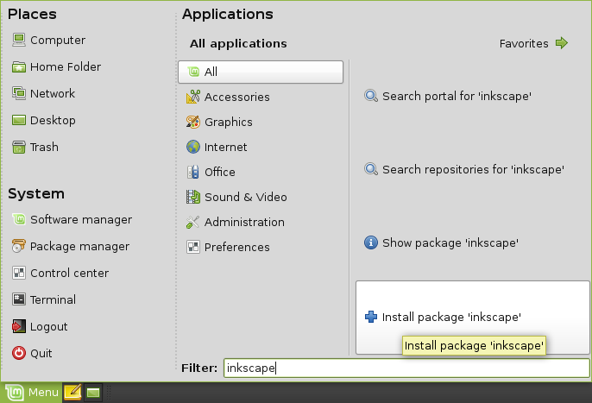
Task: Click the Preferences category label
Action: pyautogui.click(x=237, y=247)
